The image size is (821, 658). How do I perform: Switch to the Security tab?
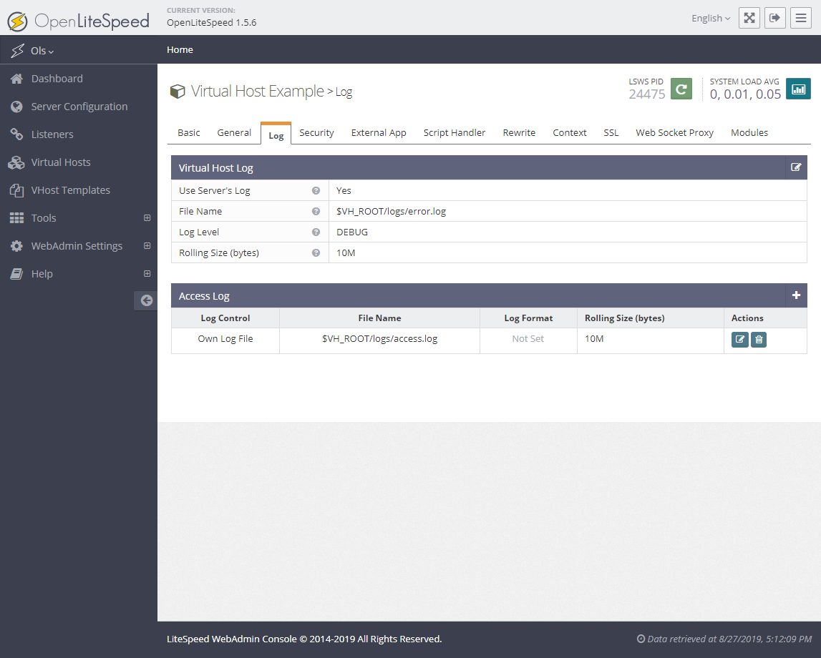pos(316,133)
